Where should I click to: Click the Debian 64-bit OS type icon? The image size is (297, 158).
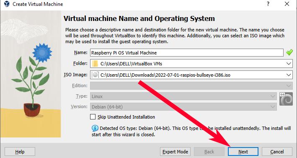click(x=286, y=99)
